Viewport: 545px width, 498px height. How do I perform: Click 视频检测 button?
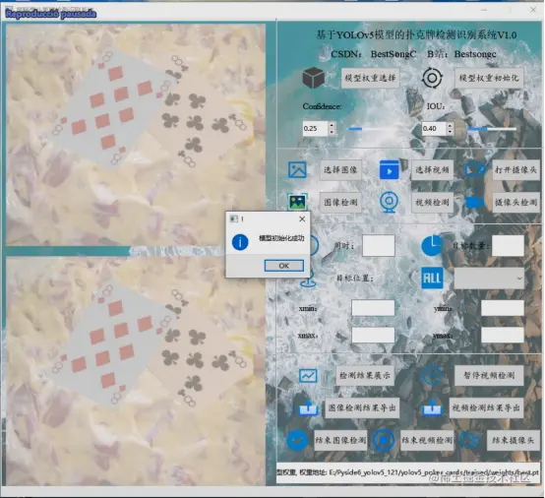click(x=433, y=202)
